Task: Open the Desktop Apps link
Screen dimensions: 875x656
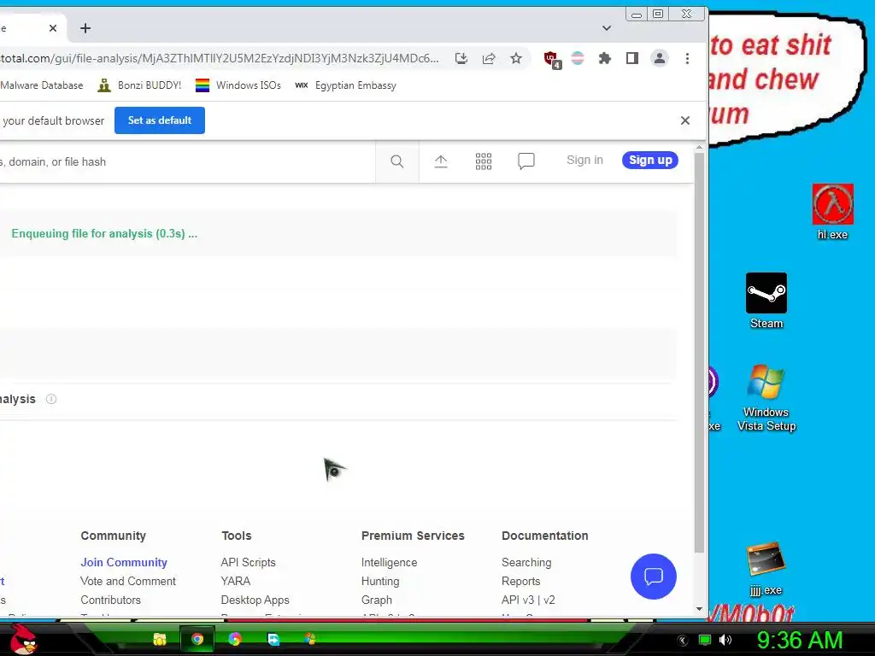Action: click(255, 600)
